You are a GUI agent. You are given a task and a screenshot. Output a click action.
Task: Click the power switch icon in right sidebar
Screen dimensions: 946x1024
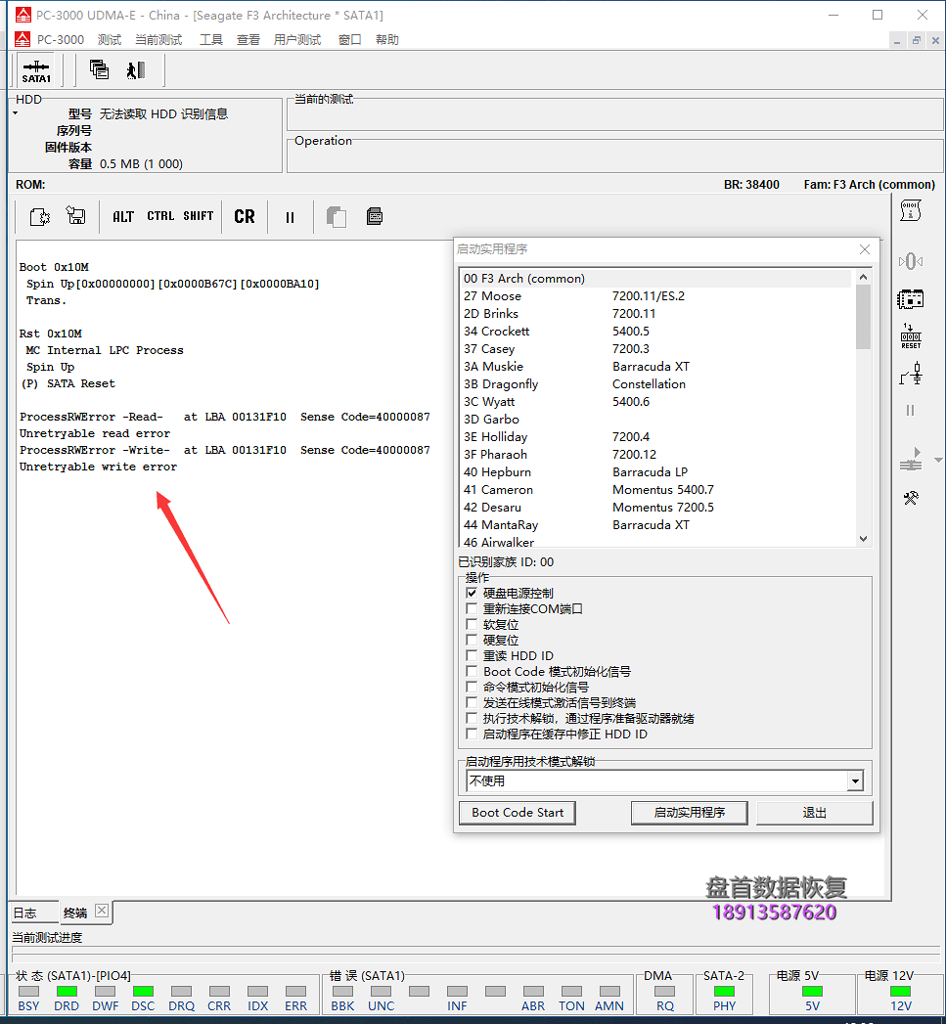tap(911, 375)
